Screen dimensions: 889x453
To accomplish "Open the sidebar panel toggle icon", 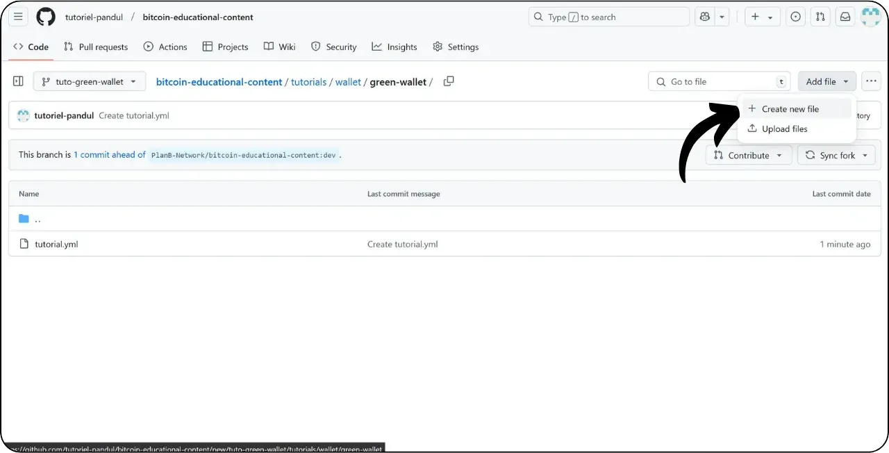I will click(x=18, y=81).
